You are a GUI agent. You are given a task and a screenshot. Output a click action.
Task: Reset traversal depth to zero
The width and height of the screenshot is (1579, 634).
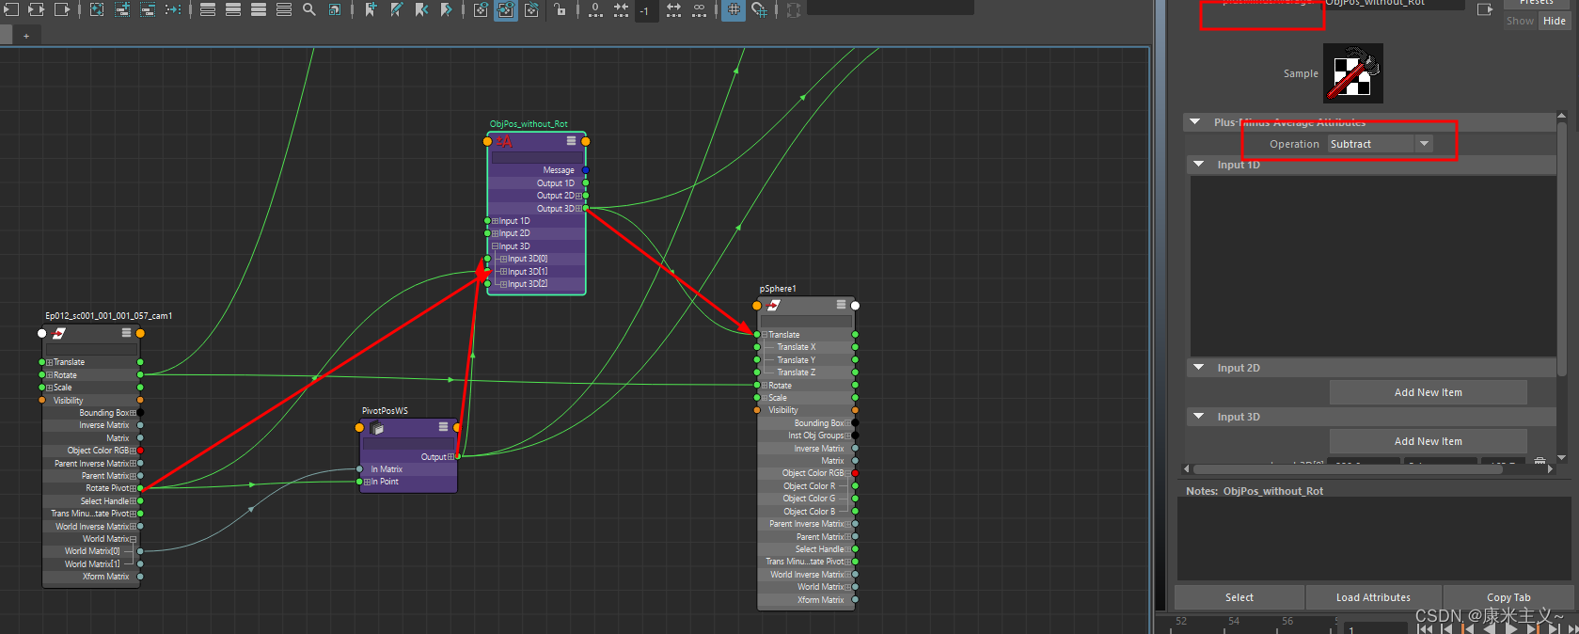tap(595, 9)
